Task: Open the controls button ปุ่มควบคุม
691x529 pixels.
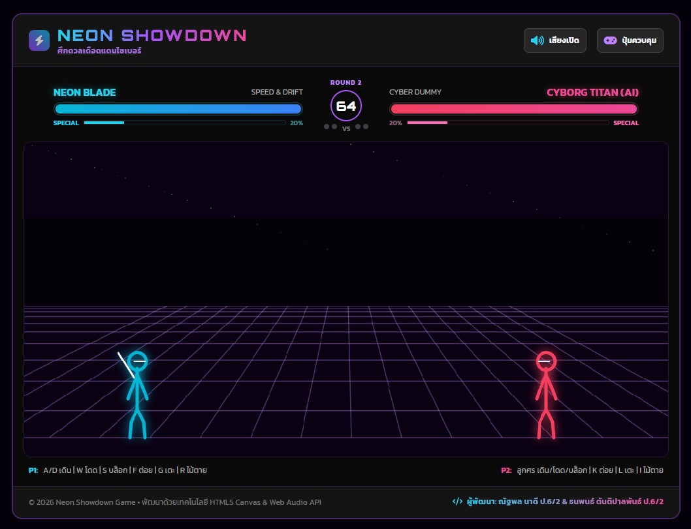Action: pos(630,40)
